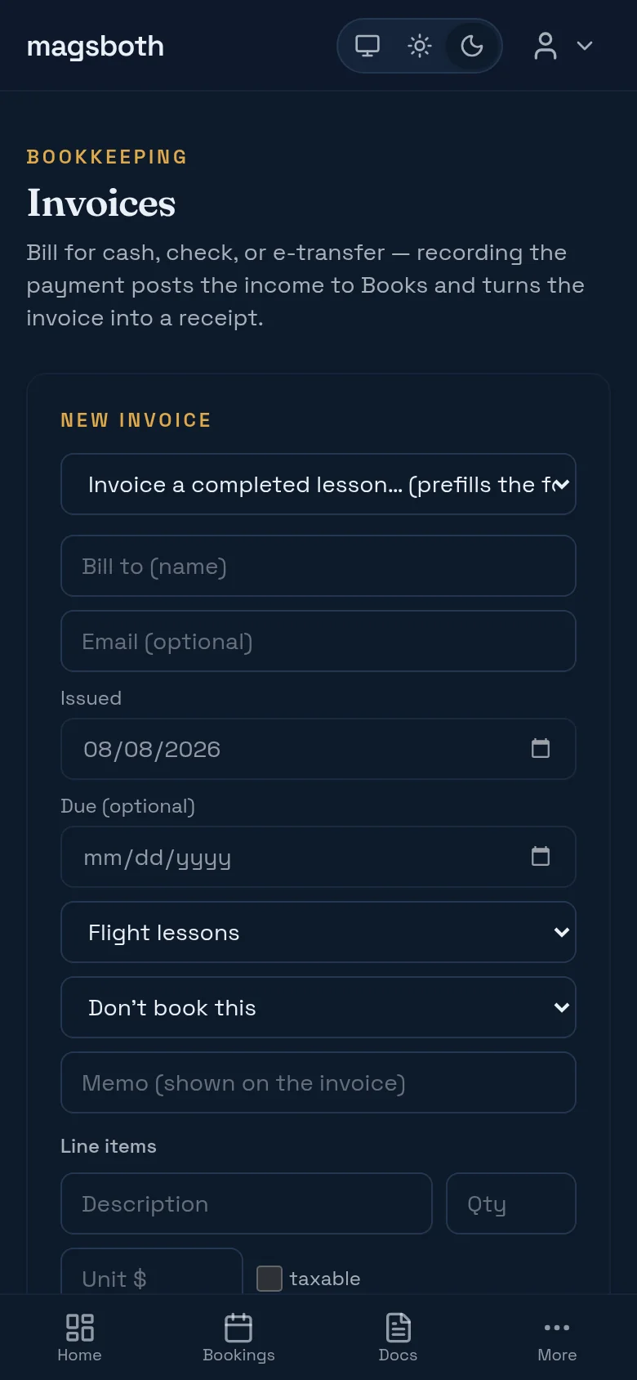This screenshot has width=637, height=1380.
Task: Focus the Bill to name field
Action: click(x=318, y=566)
